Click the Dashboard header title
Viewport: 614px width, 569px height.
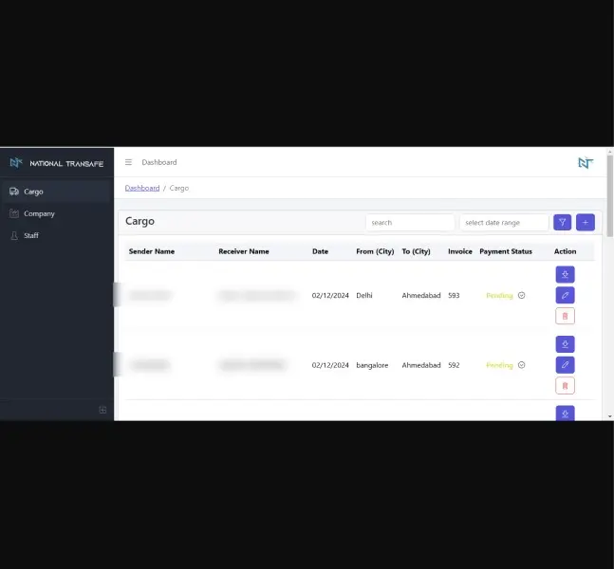[x=159, y=162]
